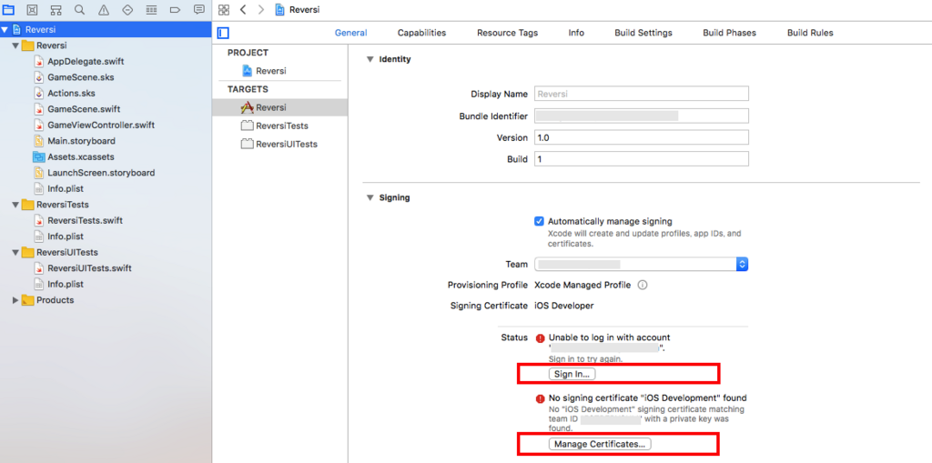932x463 pixels.
Task: Switch to the Build Phases tab
Action: (x=729, y=33)
